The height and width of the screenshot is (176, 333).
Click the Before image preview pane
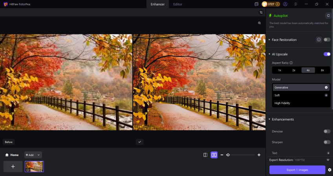point(66,82)
